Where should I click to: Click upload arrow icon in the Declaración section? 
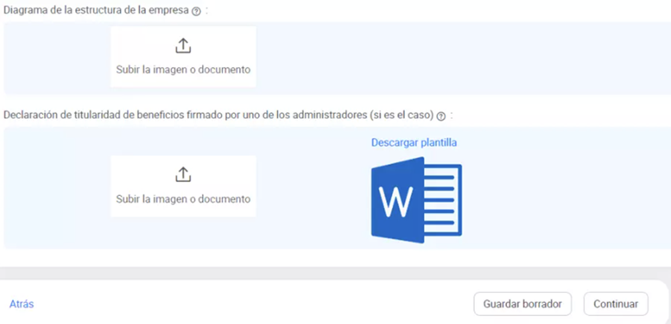pos(183,175)
